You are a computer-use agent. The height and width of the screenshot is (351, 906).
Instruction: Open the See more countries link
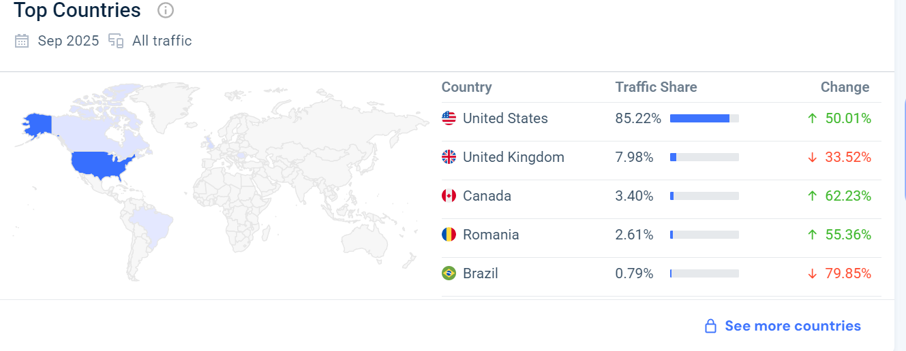[x=792, y=327]
